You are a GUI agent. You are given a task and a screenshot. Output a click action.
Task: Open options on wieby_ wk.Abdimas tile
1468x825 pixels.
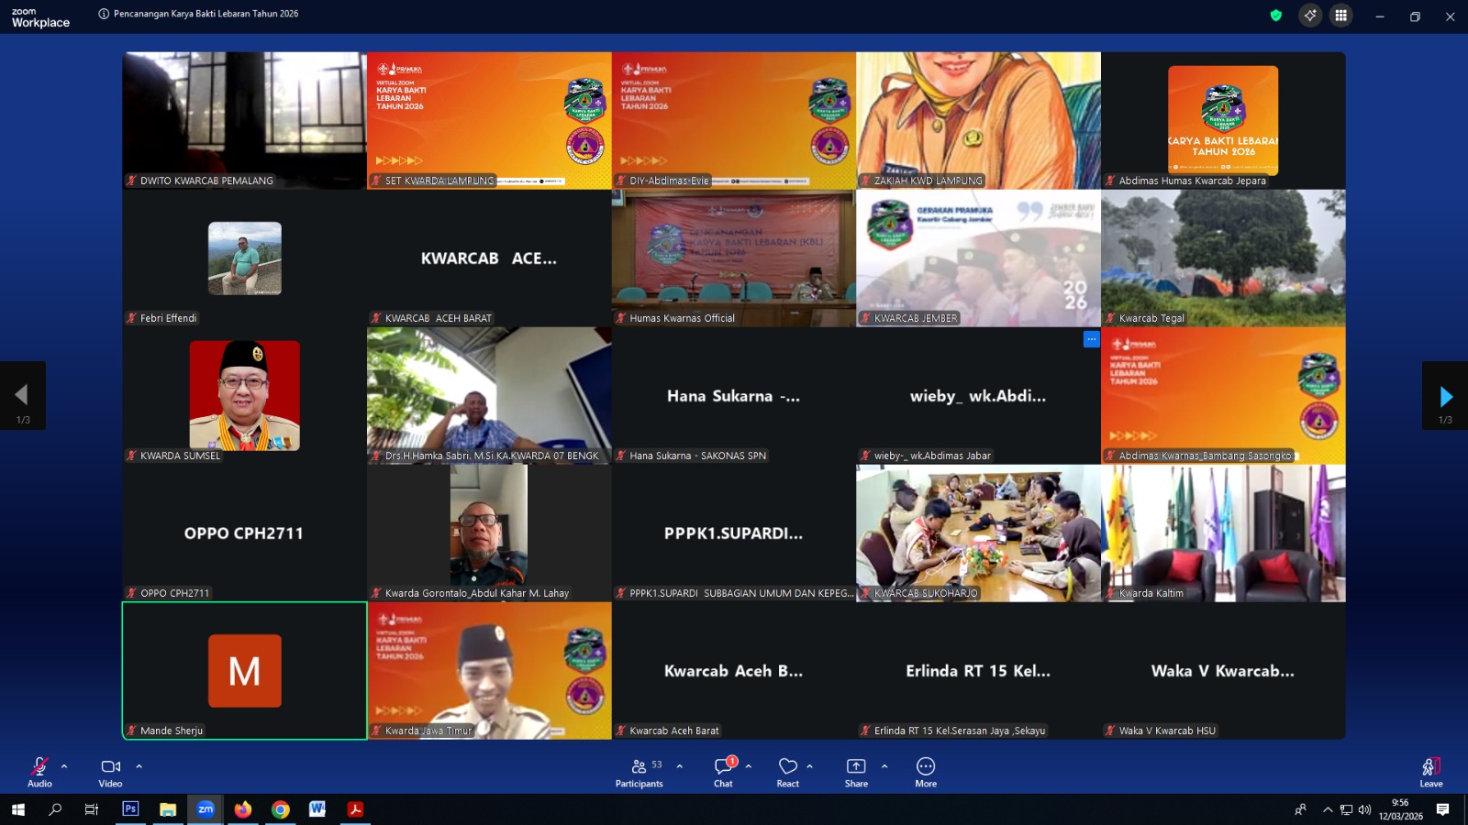tap(1091, 339)
